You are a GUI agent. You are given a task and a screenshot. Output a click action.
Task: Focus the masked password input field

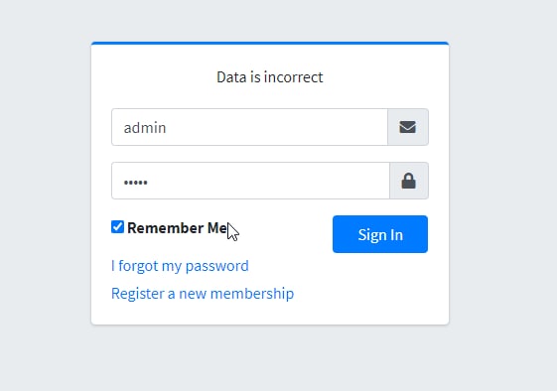[250, 181]
